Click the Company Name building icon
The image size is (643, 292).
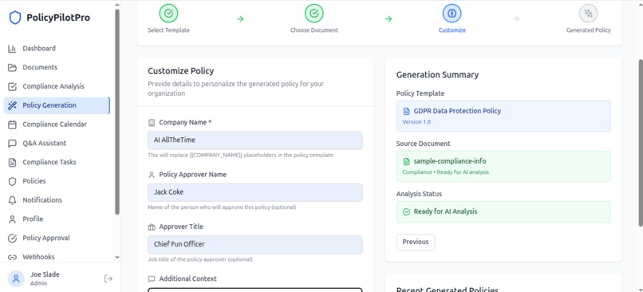click(152, 123)
